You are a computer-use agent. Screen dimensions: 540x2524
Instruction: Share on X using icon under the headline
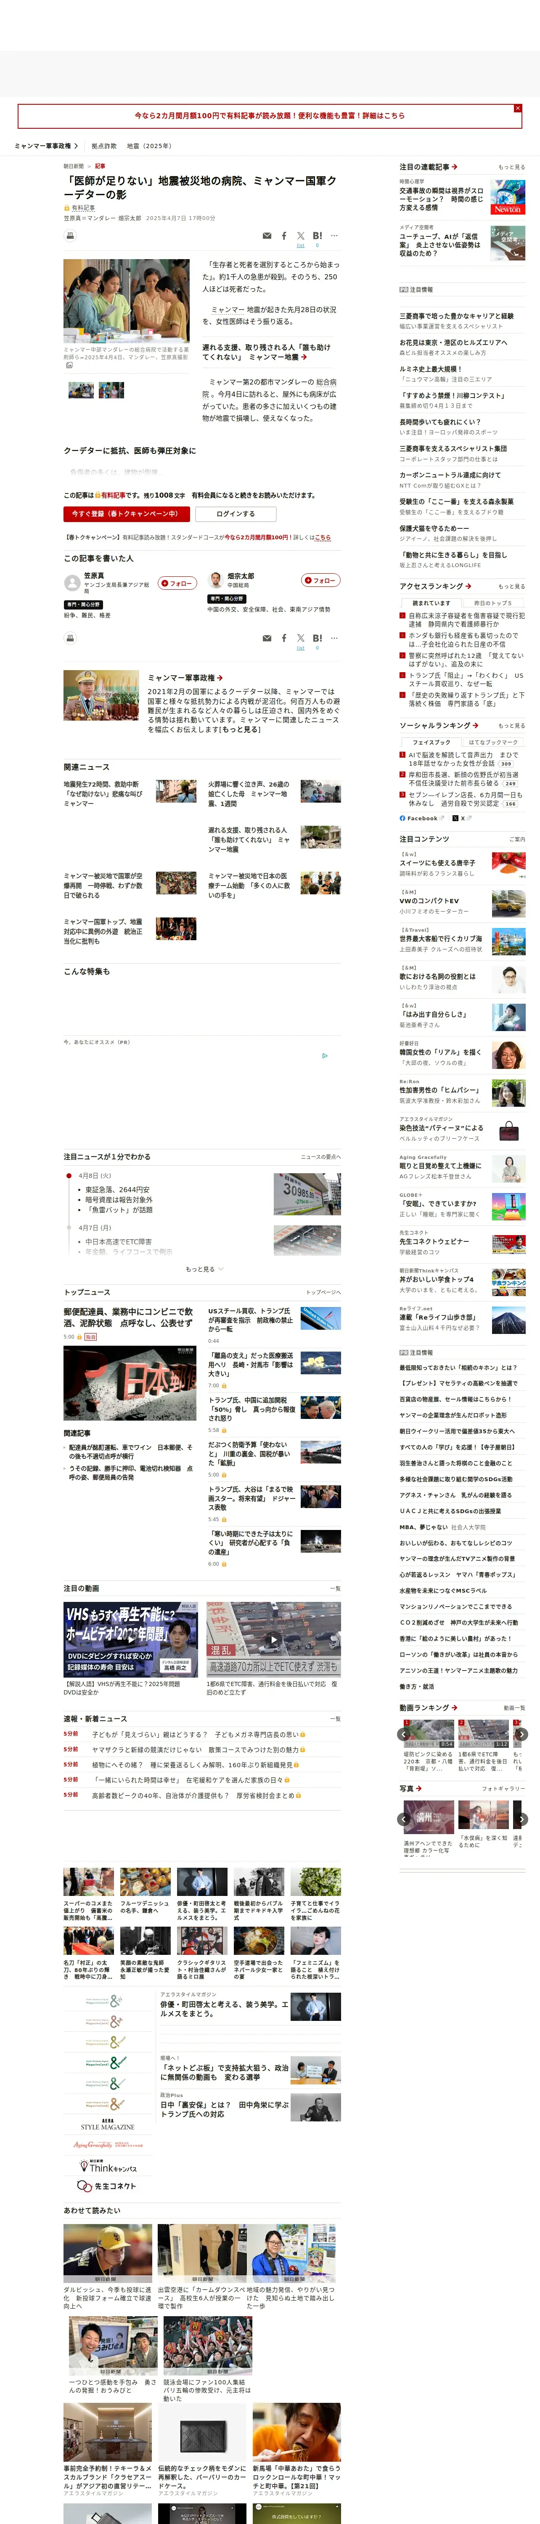point(301,236)
